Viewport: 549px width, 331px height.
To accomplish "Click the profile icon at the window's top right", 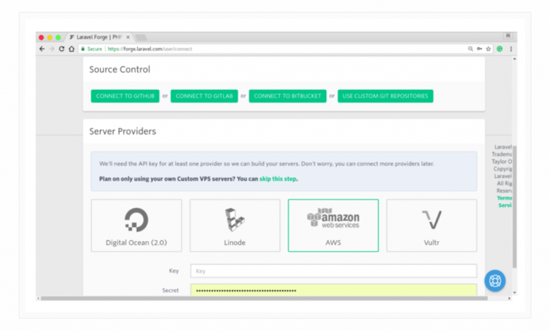I will click(508, 36).
